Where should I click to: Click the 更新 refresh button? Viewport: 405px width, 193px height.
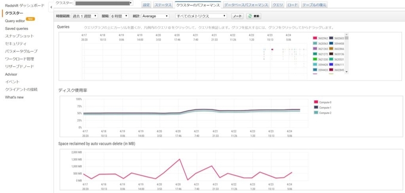click(254, 16)
